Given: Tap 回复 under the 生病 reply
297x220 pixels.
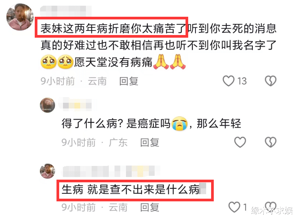Looking at the screenshot, I should tap(150, 207).
